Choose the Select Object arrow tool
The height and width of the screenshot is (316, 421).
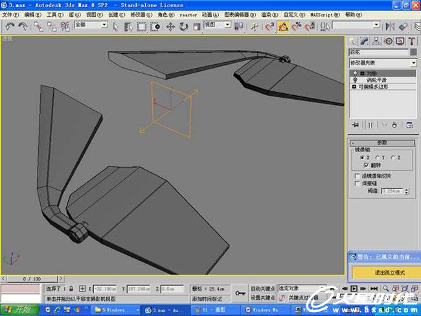(115, 27)
